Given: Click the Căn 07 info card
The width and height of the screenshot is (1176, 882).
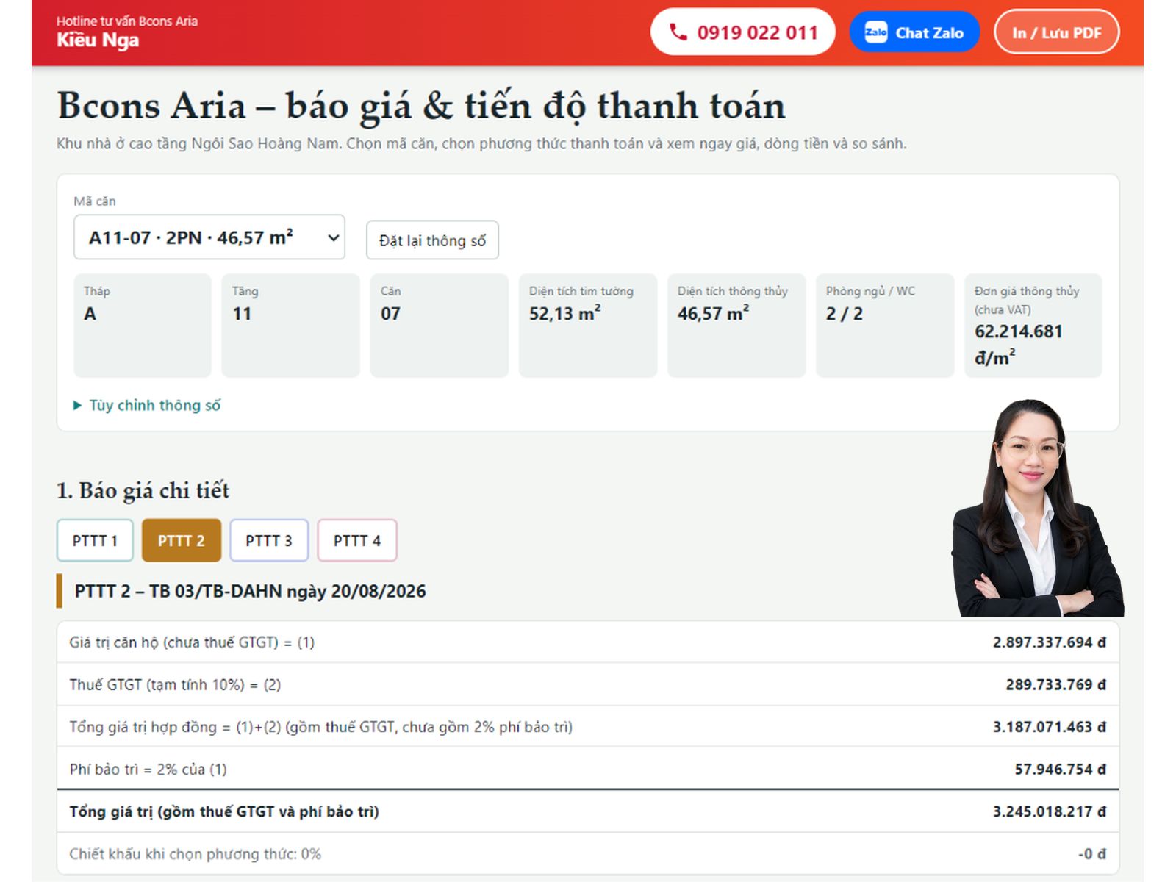Looking at the screenshot, I should 440,326.
